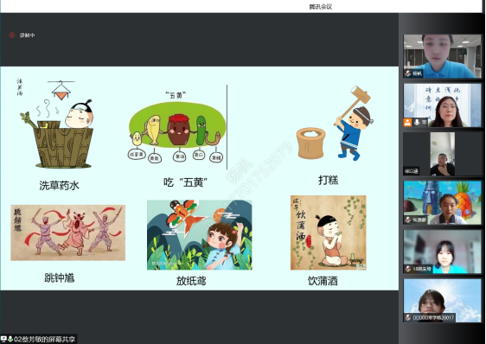
Task: Click the red recording indicator icon
Action: pos(12,35)
